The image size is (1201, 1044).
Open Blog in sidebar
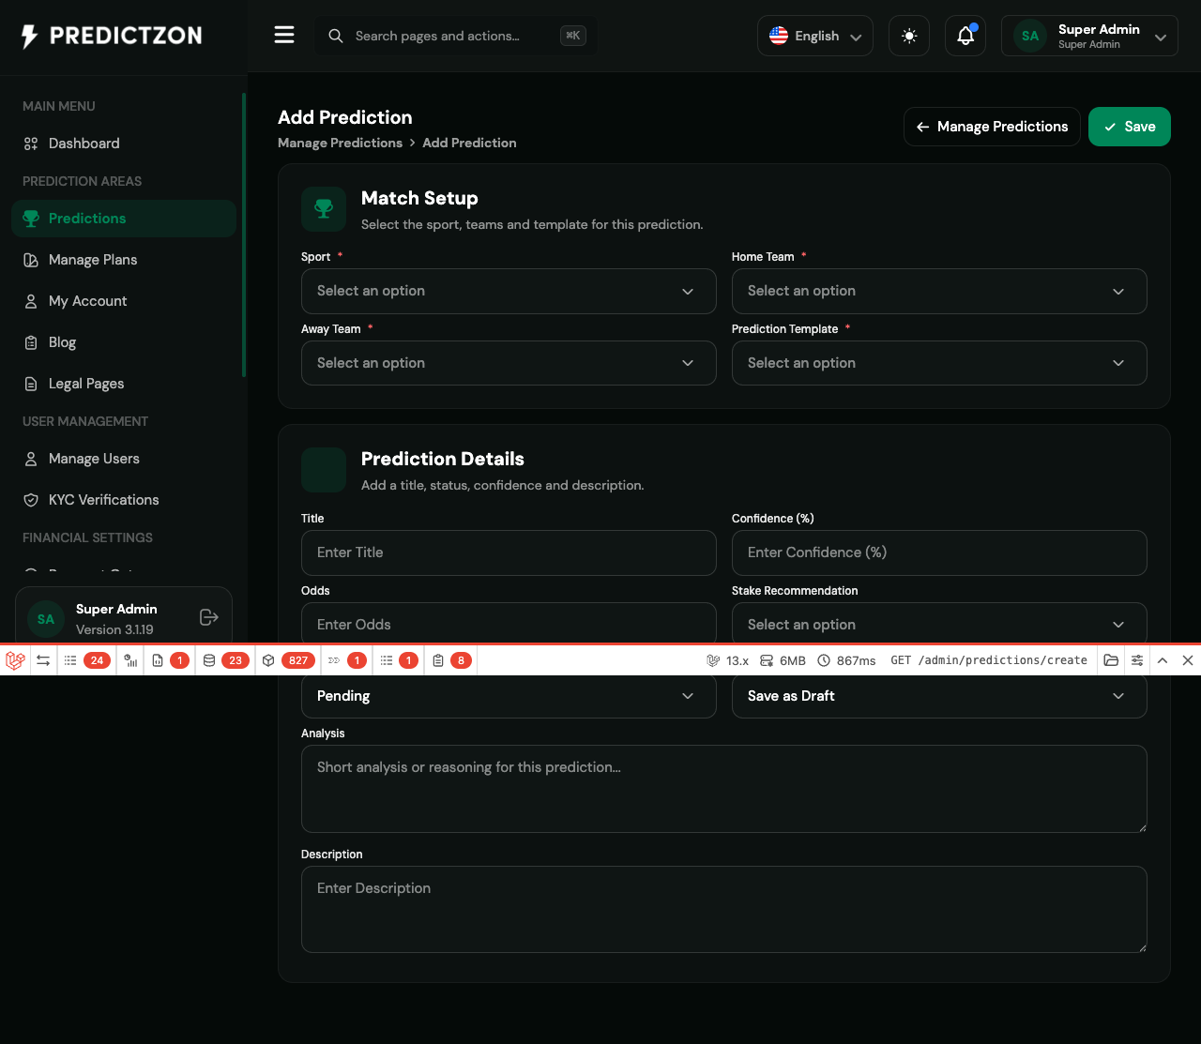(x=124, y=342)
